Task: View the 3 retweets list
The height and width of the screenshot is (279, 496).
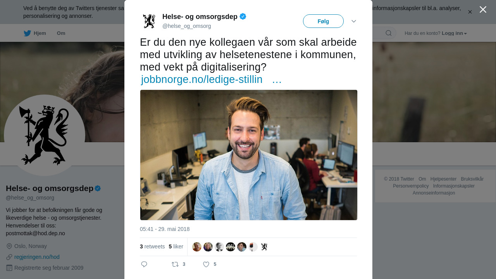Action: pos(152,246)
